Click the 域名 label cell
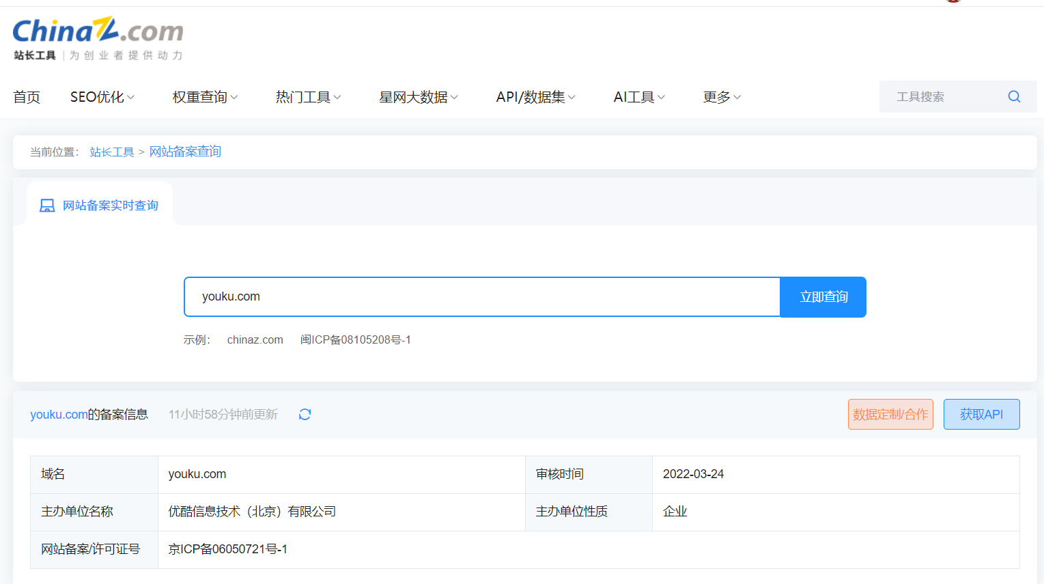 tap(94, 475)
